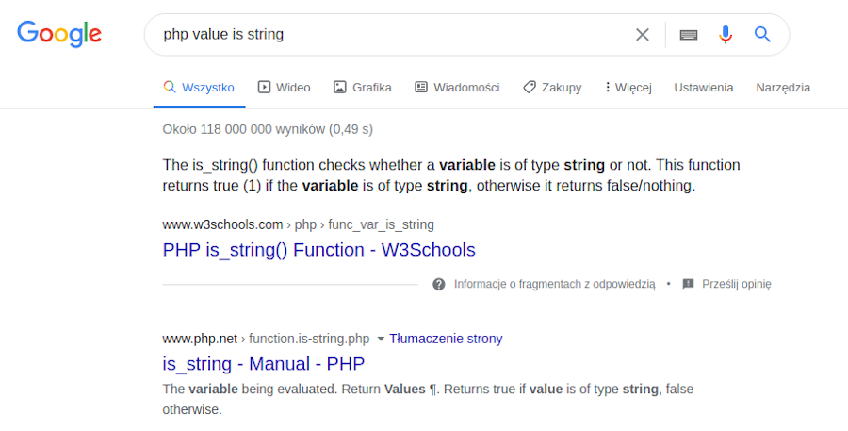Open the Wiadomości tab
This screenshot has width=848, height=431.
pyautogui.click(x=457, y=88)
